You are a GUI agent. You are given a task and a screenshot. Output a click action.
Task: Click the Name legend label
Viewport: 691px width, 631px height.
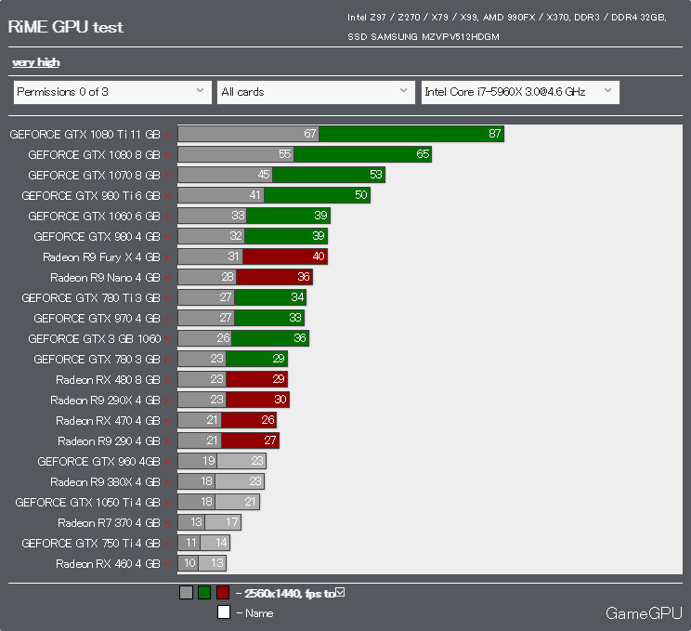[x=259, y=613]
